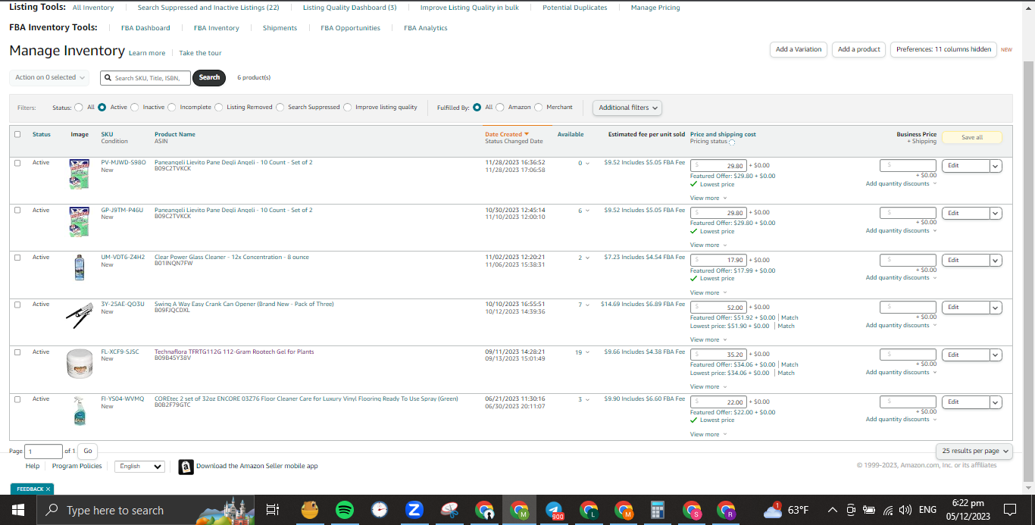1035x525 pixels.
Task: Click the price field showing 52.00
Action: (x=718, y=307)
